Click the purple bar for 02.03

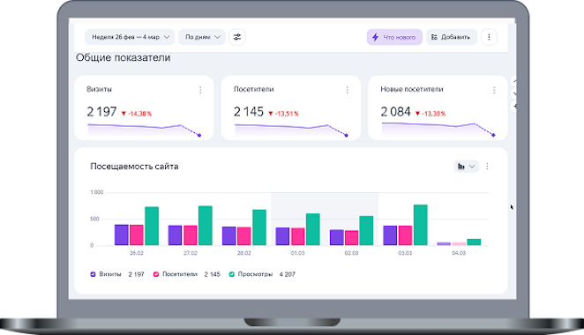click(337, 237)
